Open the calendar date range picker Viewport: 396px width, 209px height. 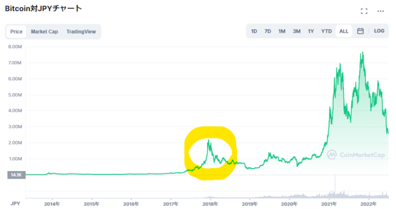point(360,31)
